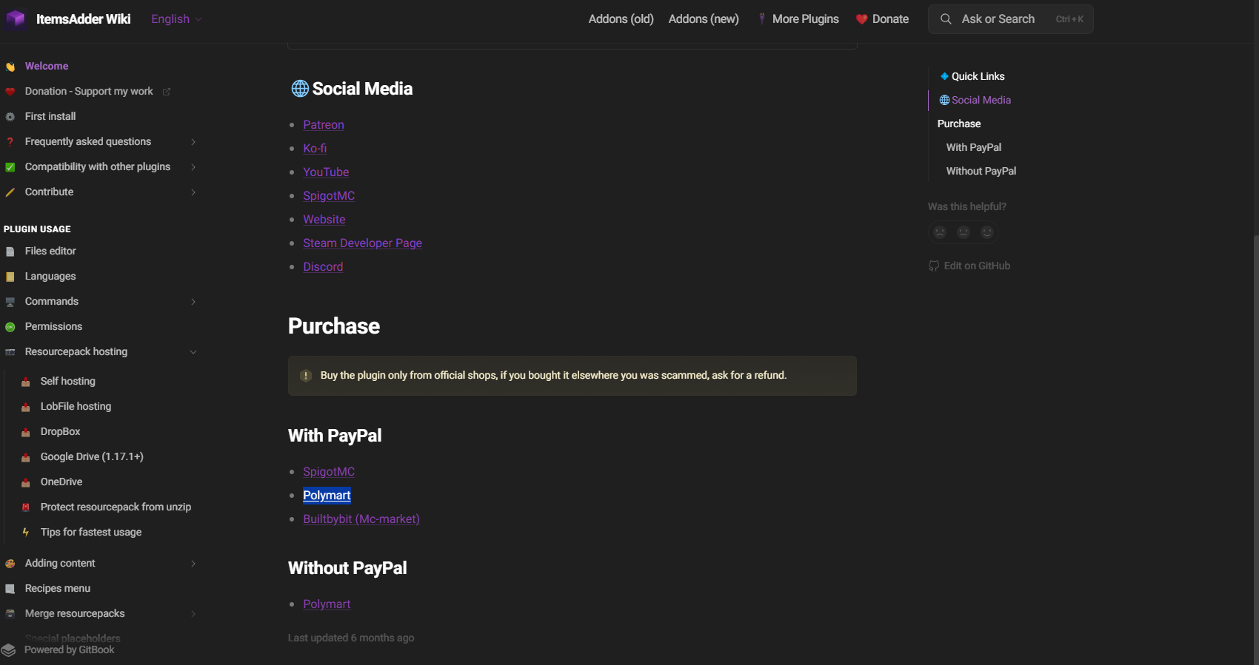Click the yellow book icon beside Languages
This screenshot has height=665, width=1259.
(x=10, y=277)
